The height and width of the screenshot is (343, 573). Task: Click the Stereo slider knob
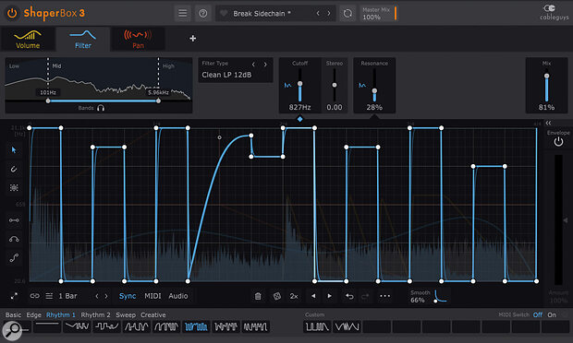click(x=335, y=85)
